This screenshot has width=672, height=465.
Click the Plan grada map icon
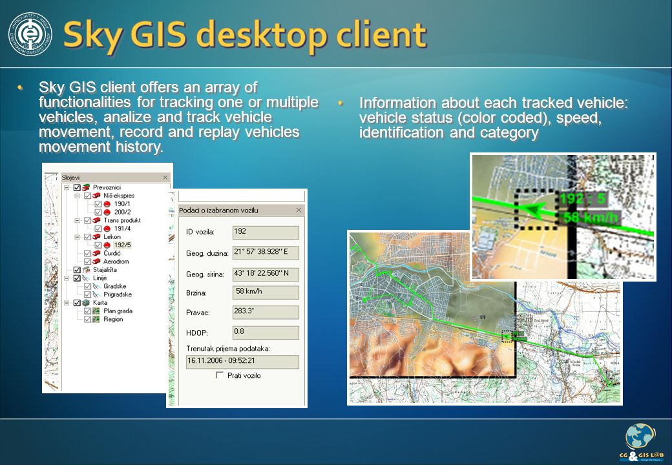(96, 311)
